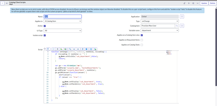
Task: Enable Applies on Requested Items checkbox
Action: click(x=142, y=40)
